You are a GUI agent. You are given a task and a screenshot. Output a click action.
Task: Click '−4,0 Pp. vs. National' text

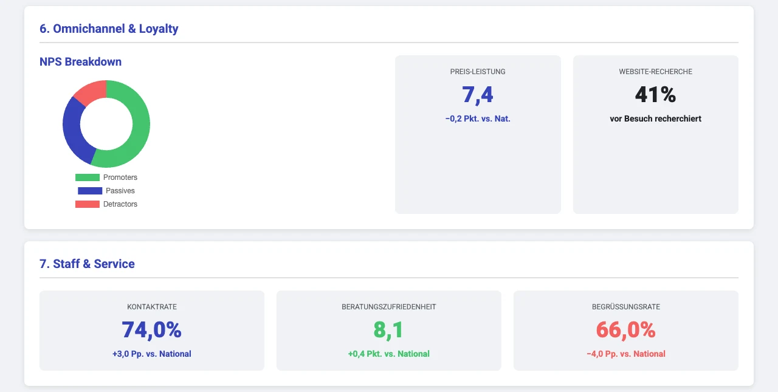click(626, 354)
